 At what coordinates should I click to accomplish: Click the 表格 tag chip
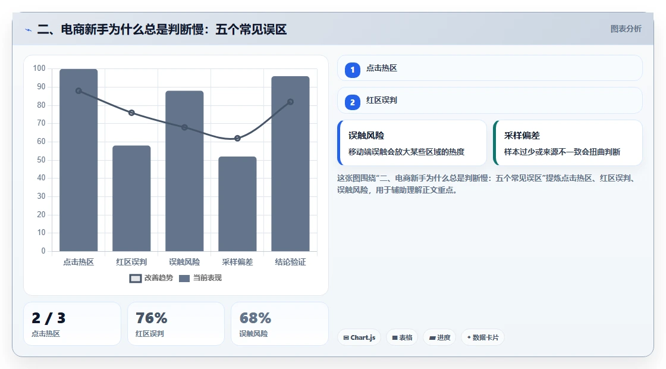click(x=402, y=337)
